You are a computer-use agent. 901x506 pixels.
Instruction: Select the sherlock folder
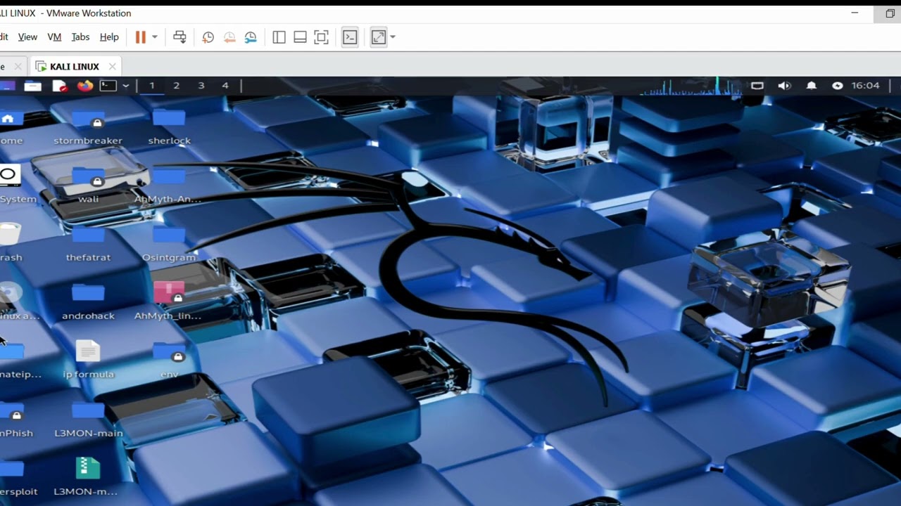(169, 126)
